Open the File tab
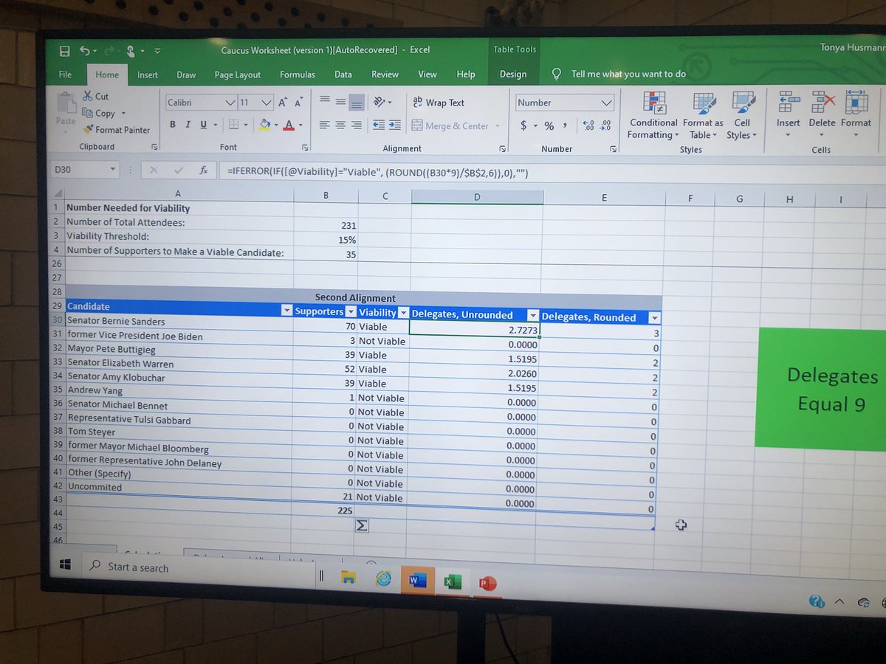This screenshot has height=664, width=886. pos(65,75)
